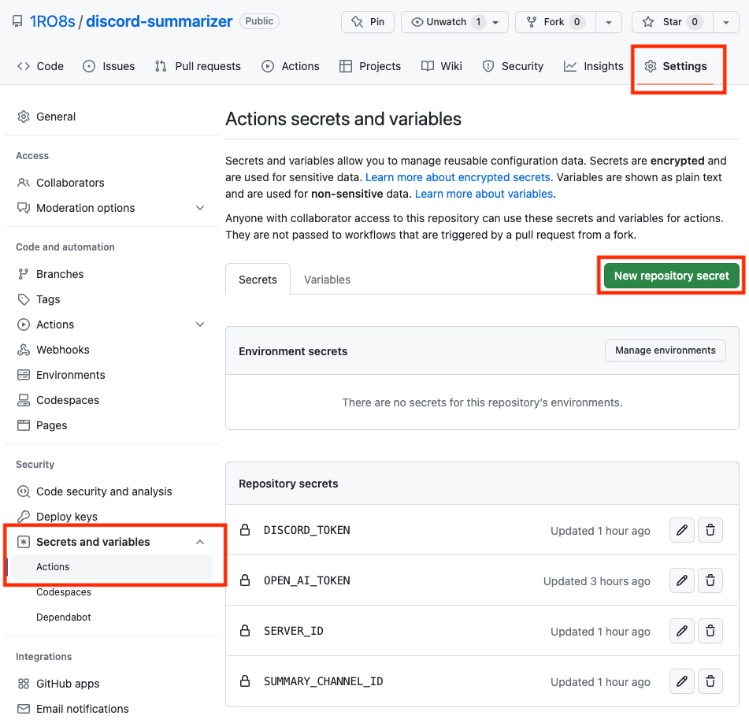Delete the DISCORD_TOKEN secret trash icon
Screen dimensions: 749x723
[x=710, y=530]
